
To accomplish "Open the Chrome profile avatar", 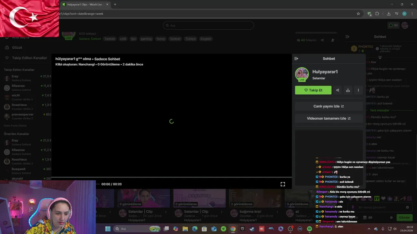I will pos(404,14).
